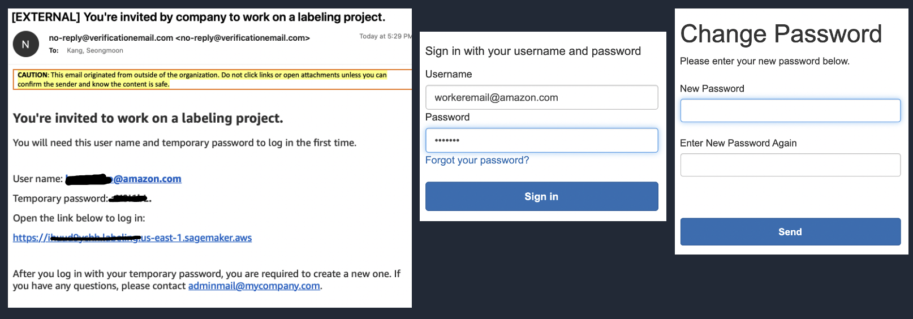Image resolution: width=913 pixels, height=319 pixels.
Task: Click recipient name Kang, Seongmoon
Action: 95,50
